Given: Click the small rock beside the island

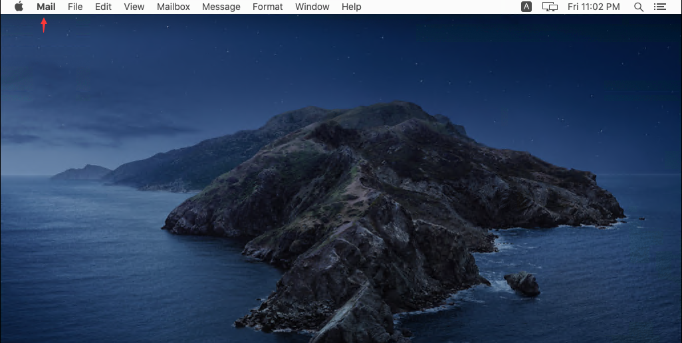Looking at the screenshot, I should coord(523,284).
